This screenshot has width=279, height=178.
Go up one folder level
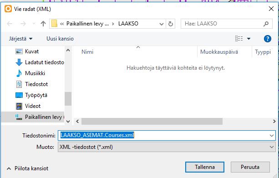coord(43,24)
